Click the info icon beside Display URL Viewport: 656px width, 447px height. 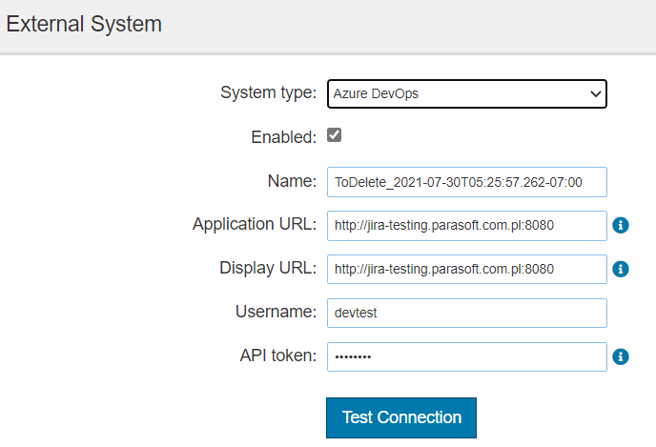pyautogui.click(x=621, y=269)
